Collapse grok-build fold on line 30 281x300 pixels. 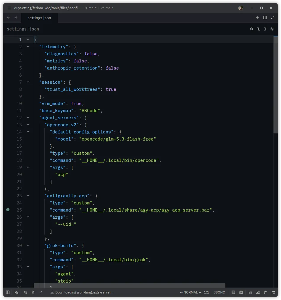[28, 245]
